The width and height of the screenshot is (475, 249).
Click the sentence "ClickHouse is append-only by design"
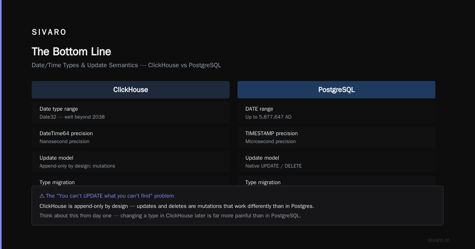pos(177,206)
